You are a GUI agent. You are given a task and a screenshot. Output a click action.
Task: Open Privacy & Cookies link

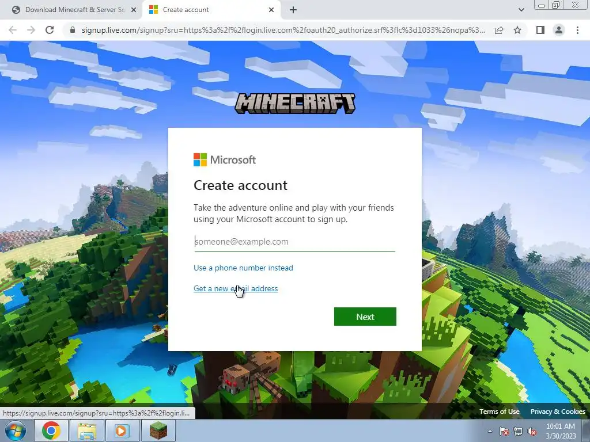[558, 411]
